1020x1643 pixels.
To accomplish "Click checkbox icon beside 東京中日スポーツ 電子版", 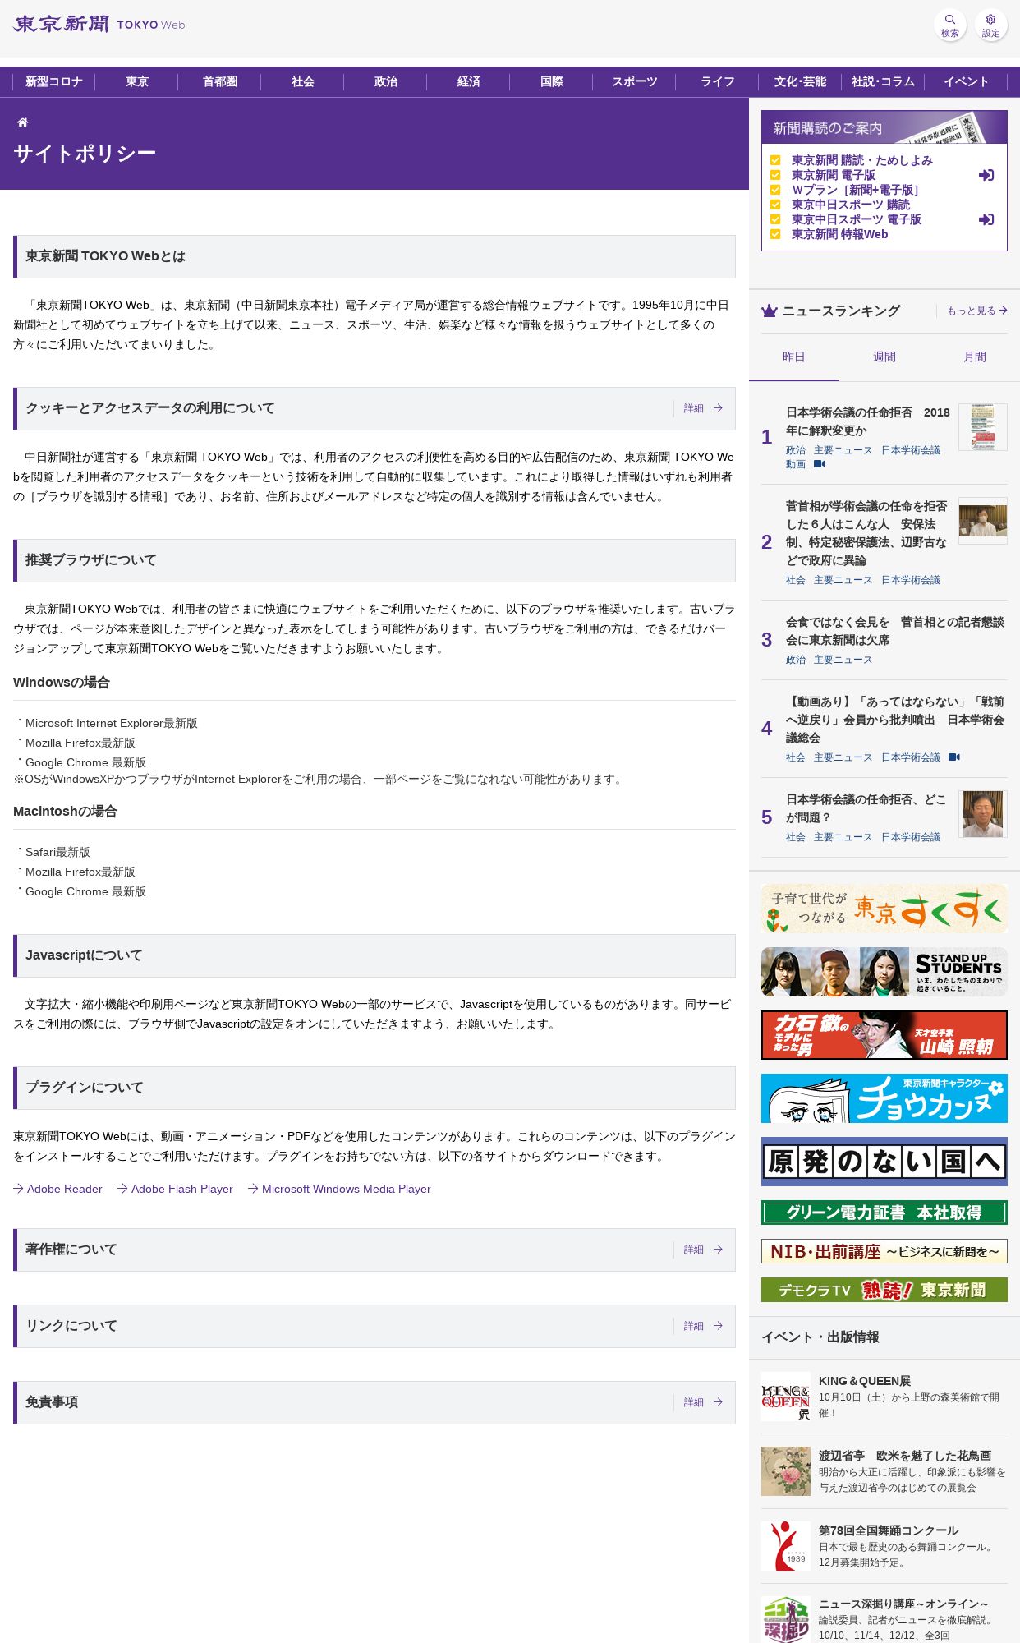I will tap(775, 219).
